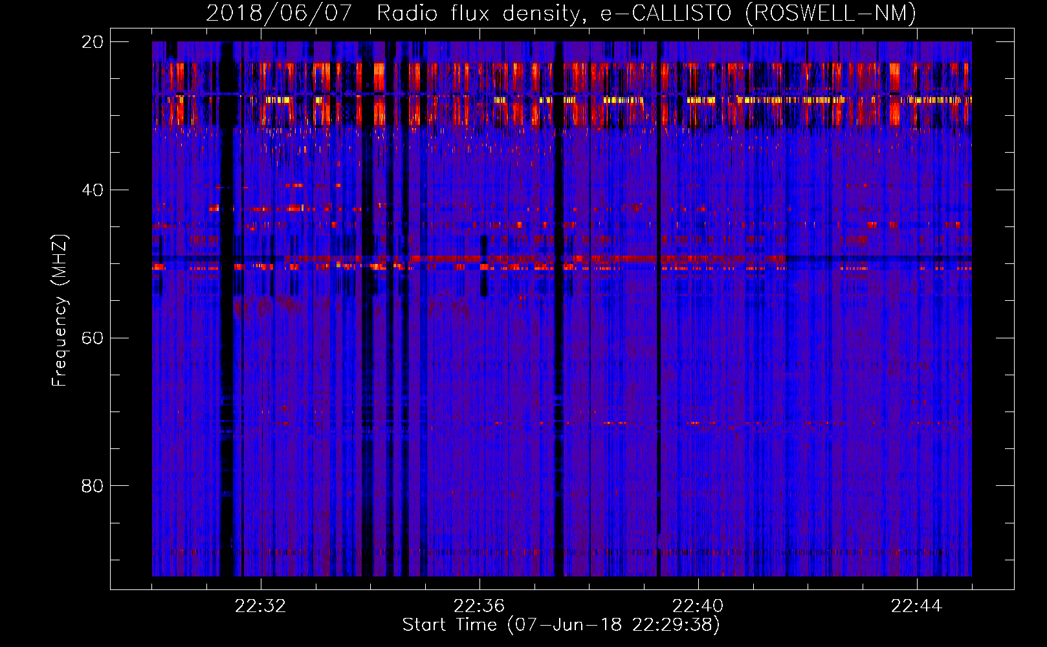Click the 22:40 time tick label
1047x647 pixels.
click(x=698, y=606)
